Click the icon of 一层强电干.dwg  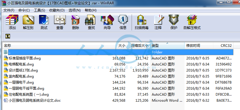point(6,82)
